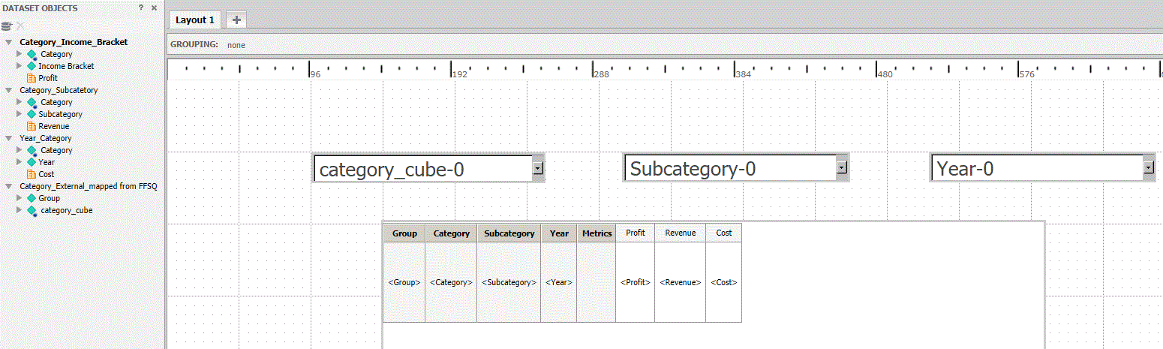
Task: Select the Group label in dataset tree
Action: tap(49, 198)
